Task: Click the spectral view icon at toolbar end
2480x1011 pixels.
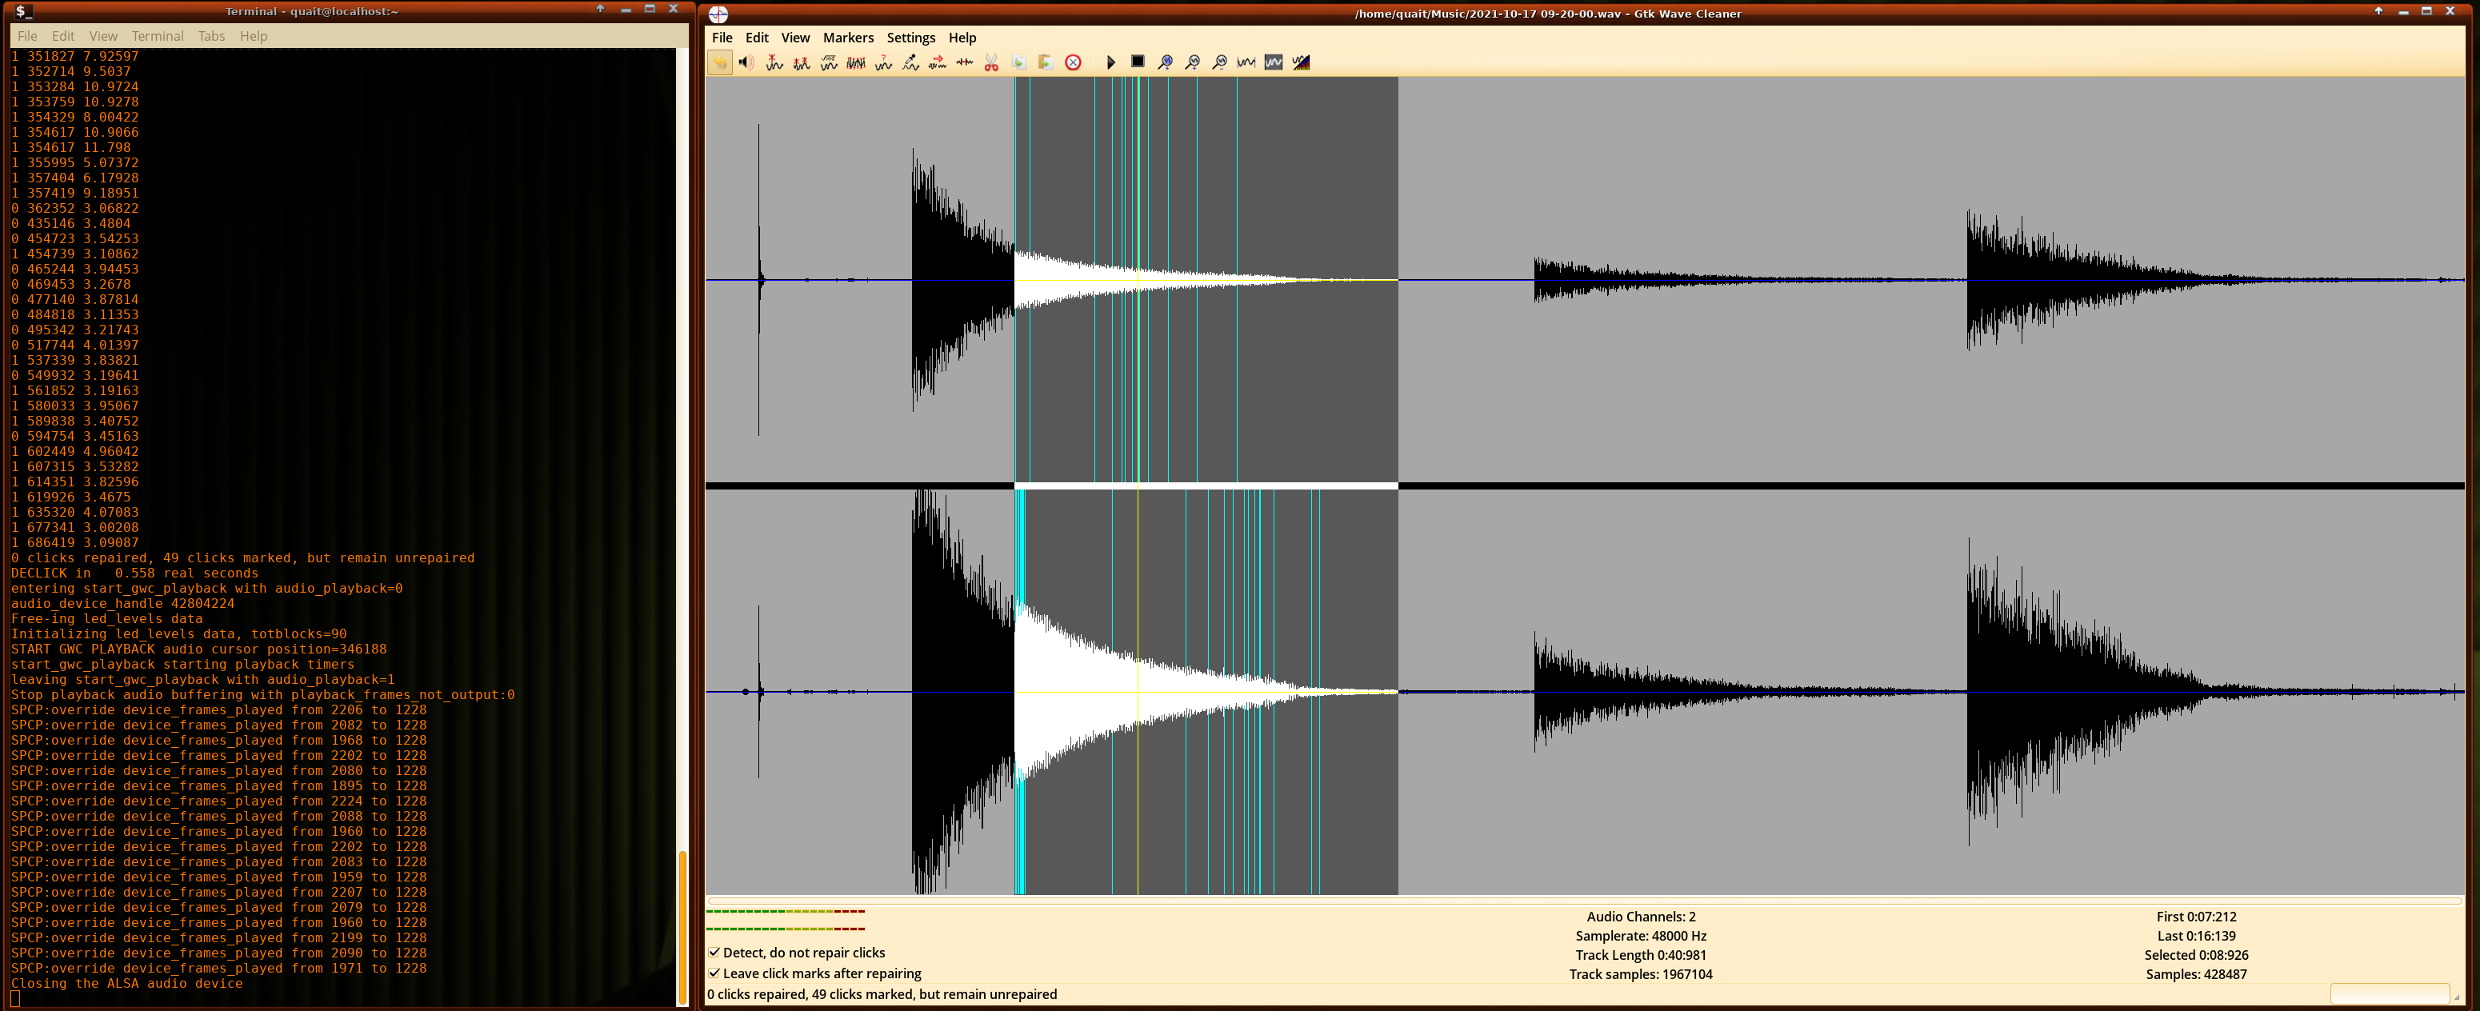Action: coord(1302,62)
